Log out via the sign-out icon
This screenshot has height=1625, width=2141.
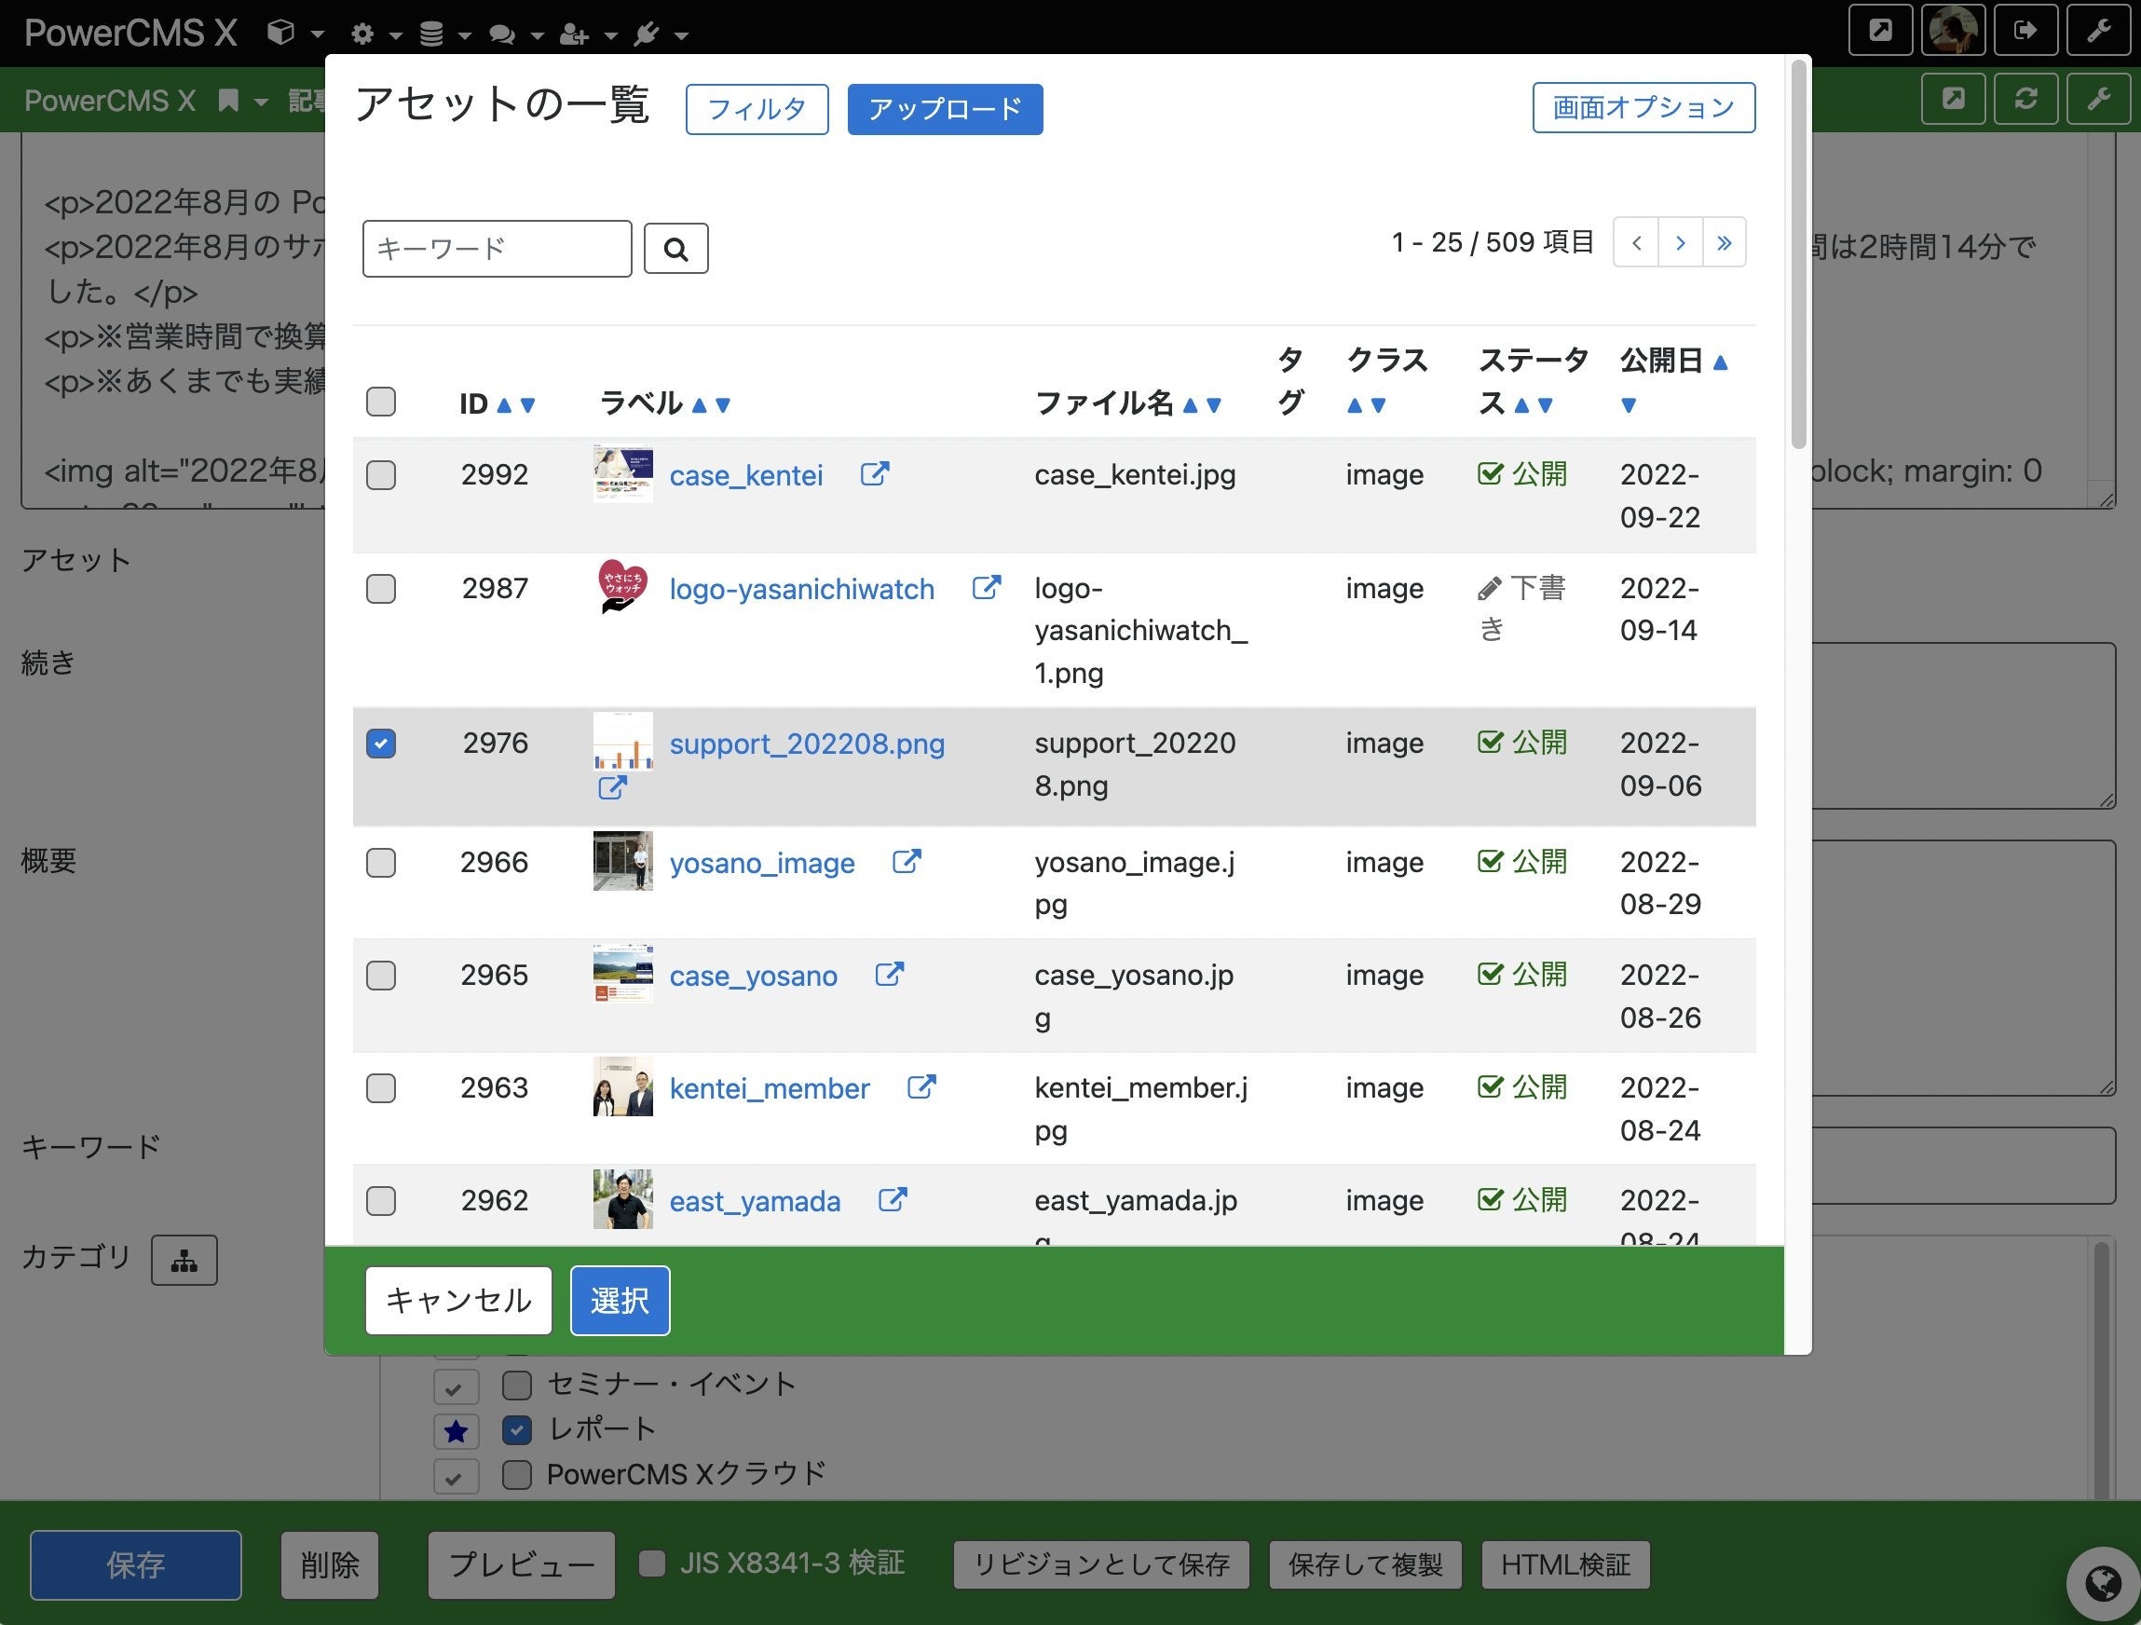[2025, 30]
